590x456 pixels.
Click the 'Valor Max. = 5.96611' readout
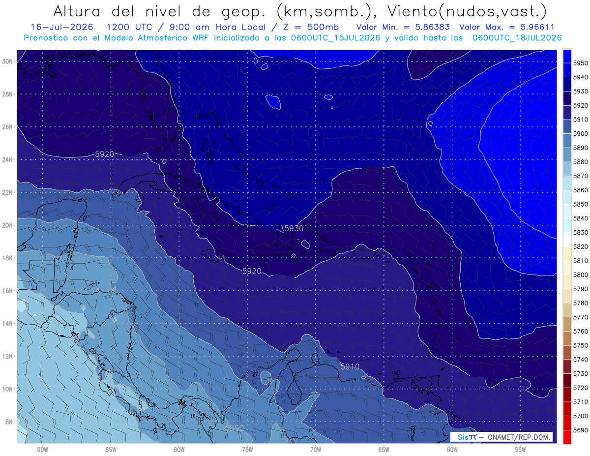[x=507, y=28]
